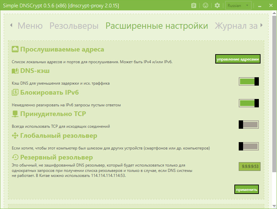
Task: Open the Меню tab
Action: click(30, 26)
